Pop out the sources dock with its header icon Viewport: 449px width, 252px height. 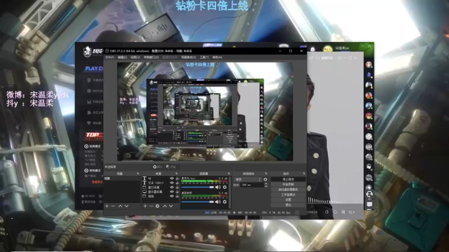click(176, 174)
